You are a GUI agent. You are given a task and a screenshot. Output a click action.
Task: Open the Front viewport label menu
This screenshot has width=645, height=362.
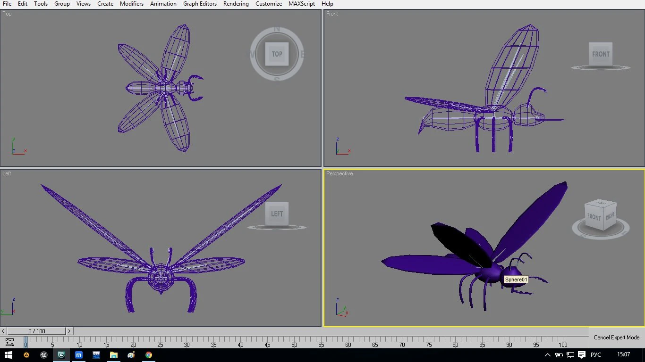point(332,14)
